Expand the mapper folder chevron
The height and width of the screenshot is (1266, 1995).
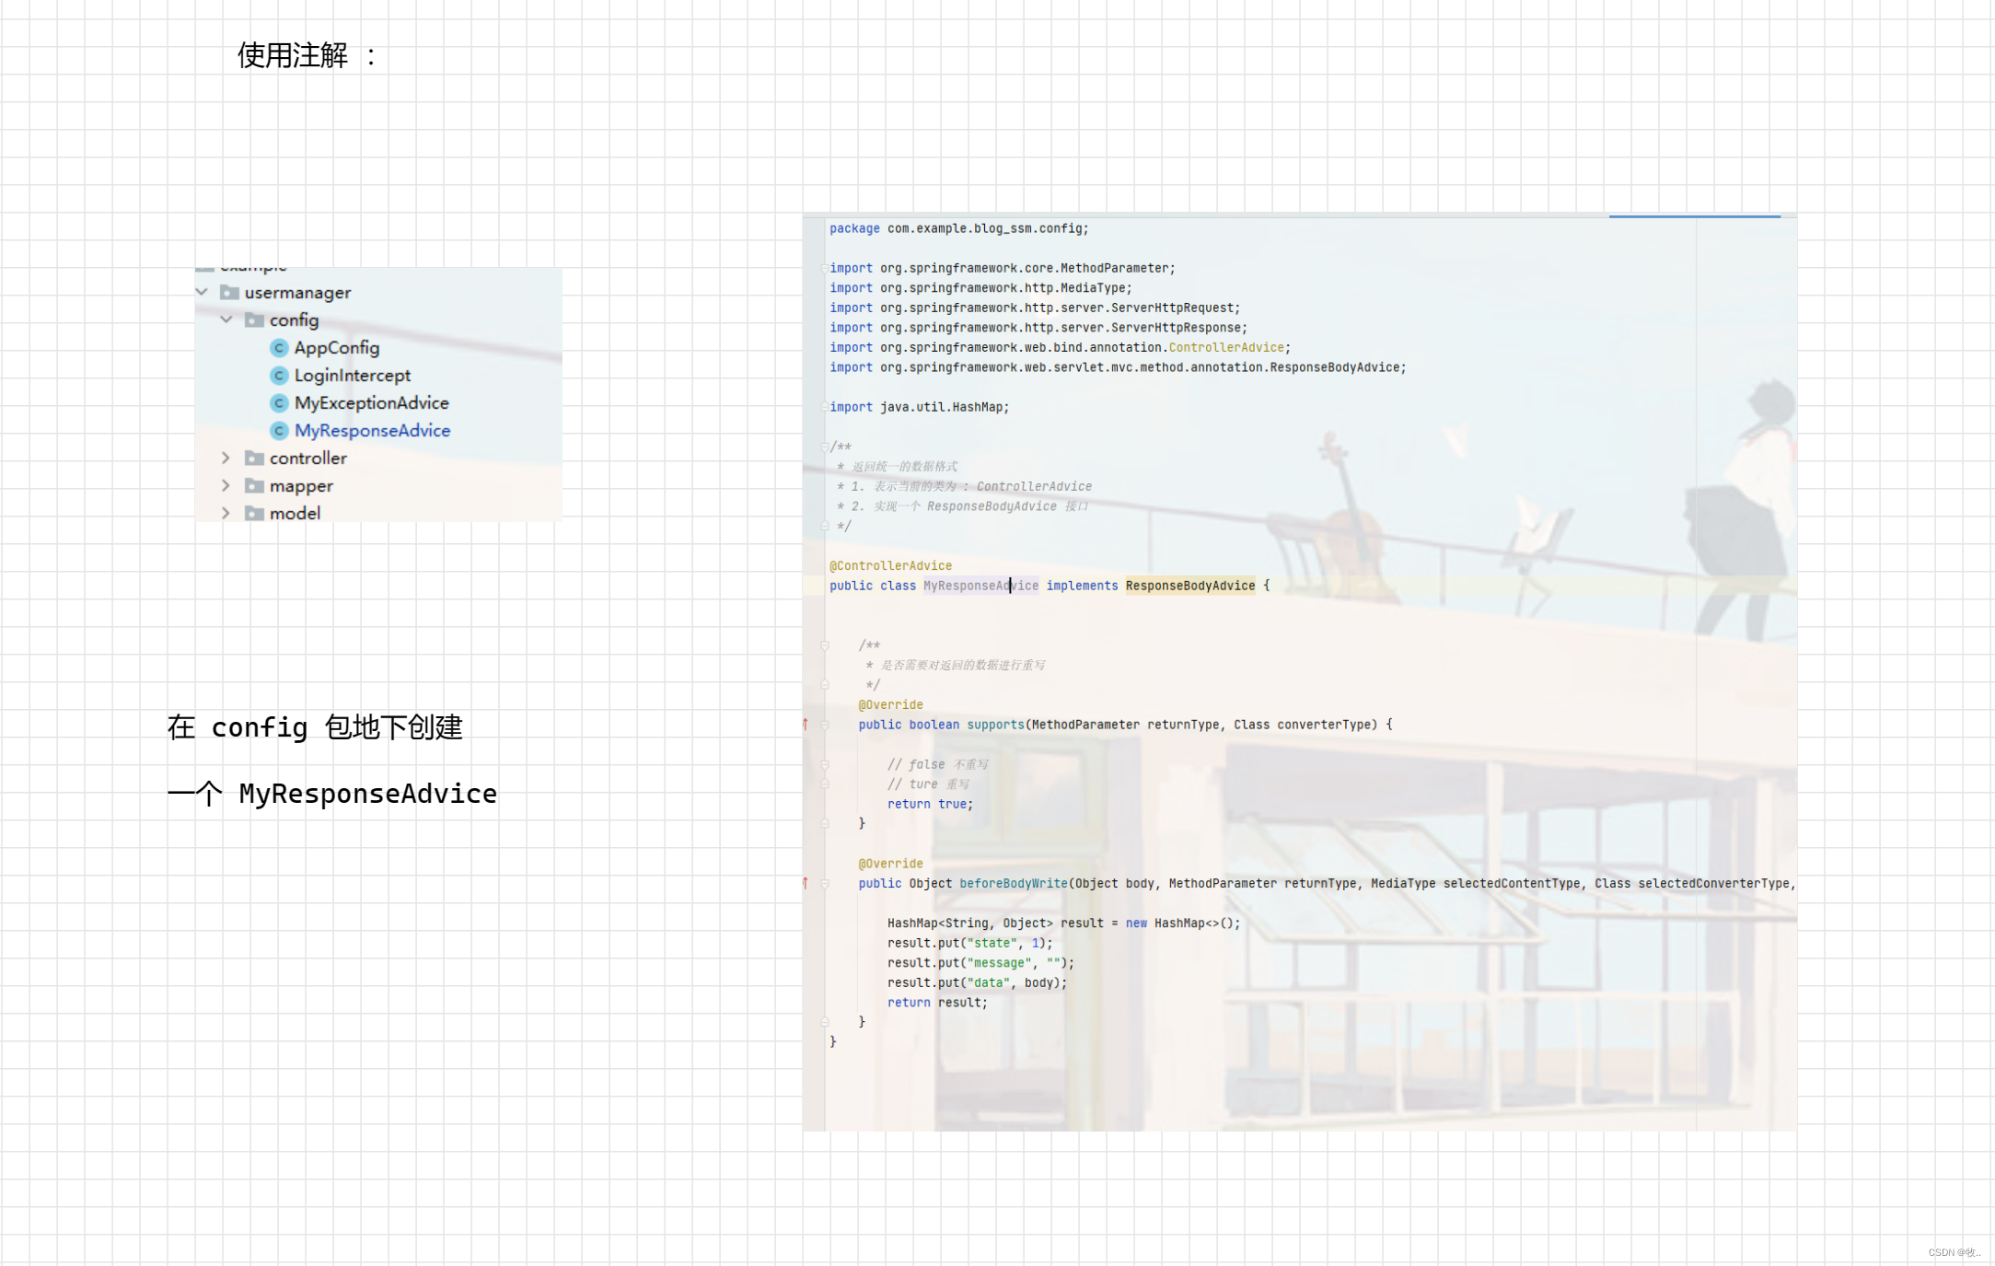pyautogui.click(x=226, y=485)
